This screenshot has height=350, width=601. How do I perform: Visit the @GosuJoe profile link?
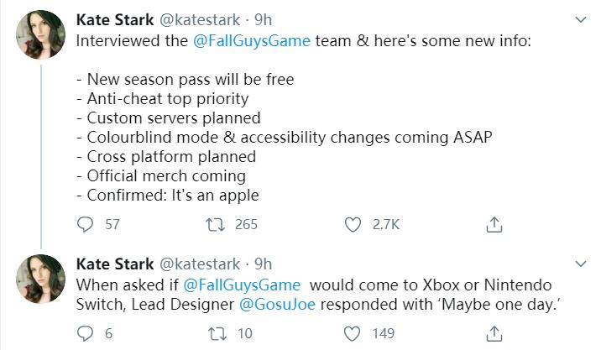pyautogui.click(x=277, y=305)
